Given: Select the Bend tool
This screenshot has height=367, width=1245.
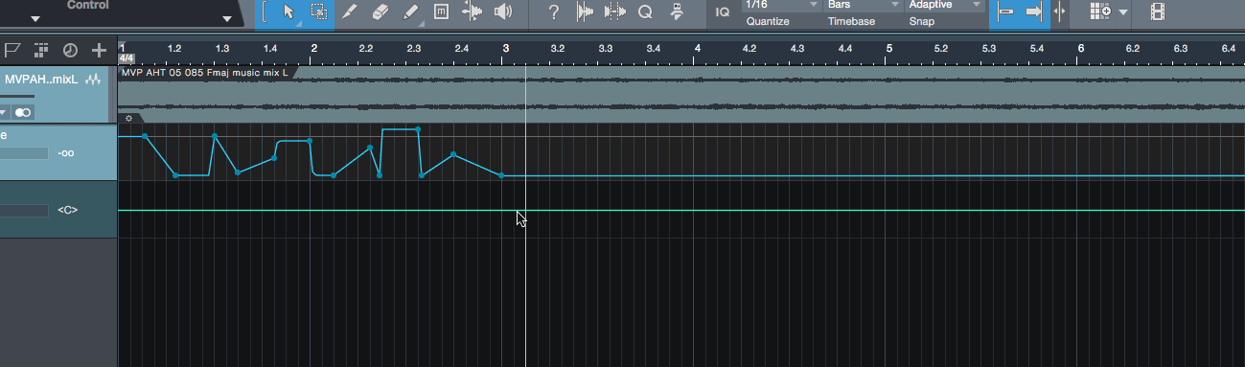Looking at the screenshot, I should 472,12.
